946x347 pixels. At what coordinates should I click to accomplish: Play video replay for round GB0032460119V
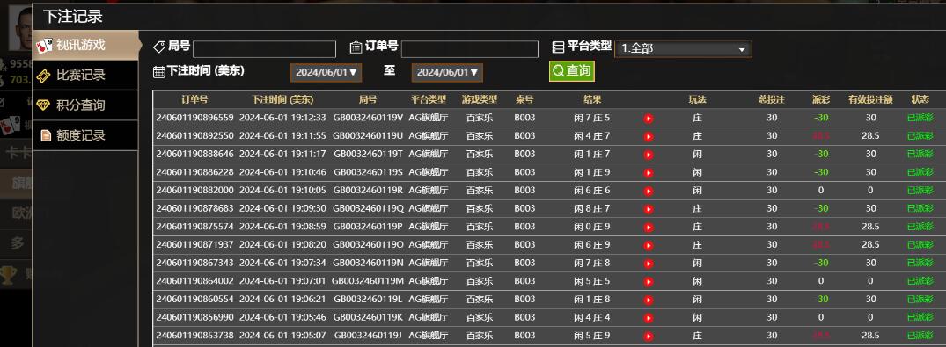pyautogui.click(x=649, y=119)
